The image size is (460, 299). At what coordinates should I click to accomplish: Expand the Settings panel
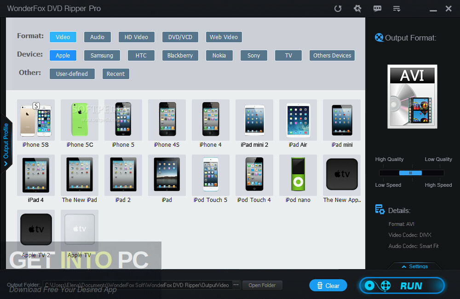tap(414, 266)
